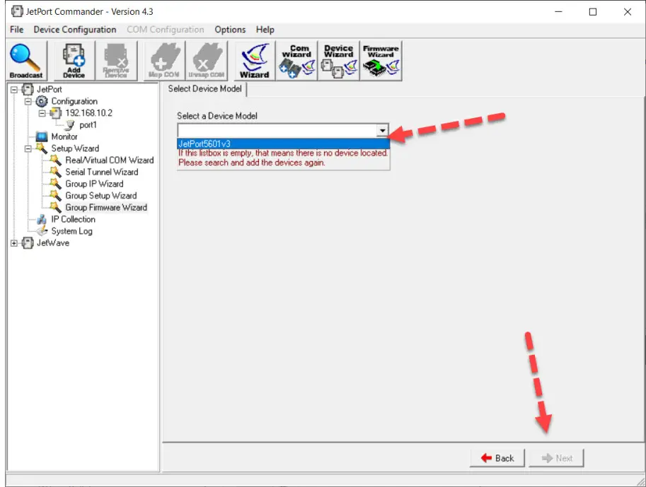Click the Group Firmware Wizard wand icon
Screen dimensions: 646x487
point(56,208)
